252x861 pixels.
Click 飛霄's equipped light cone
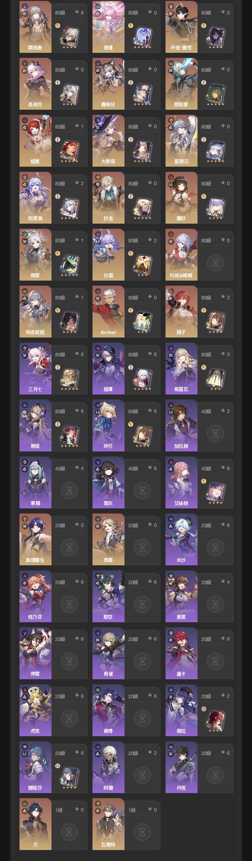pos(70,264)
